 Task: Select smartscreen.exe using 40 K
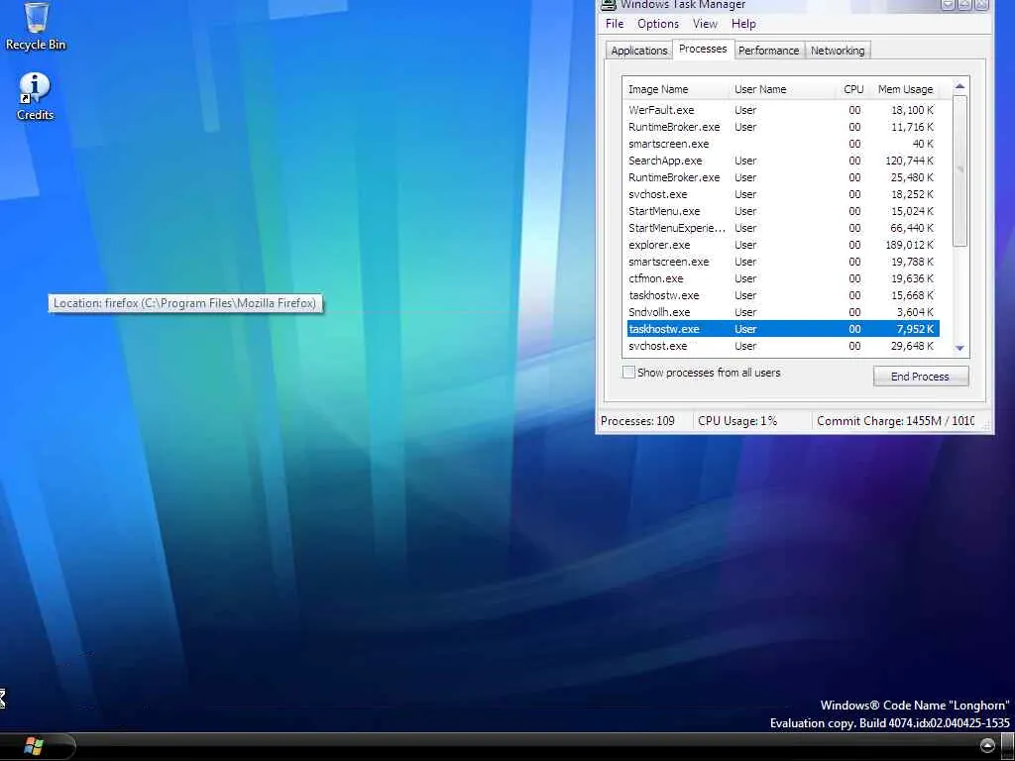tap(783, 144)
